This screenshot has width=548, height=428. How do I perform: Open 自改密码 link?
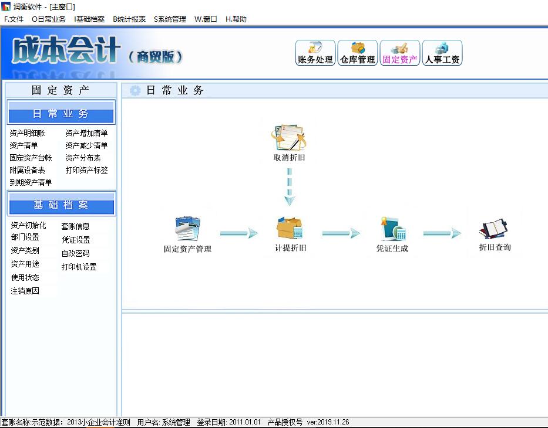(76, 254)
